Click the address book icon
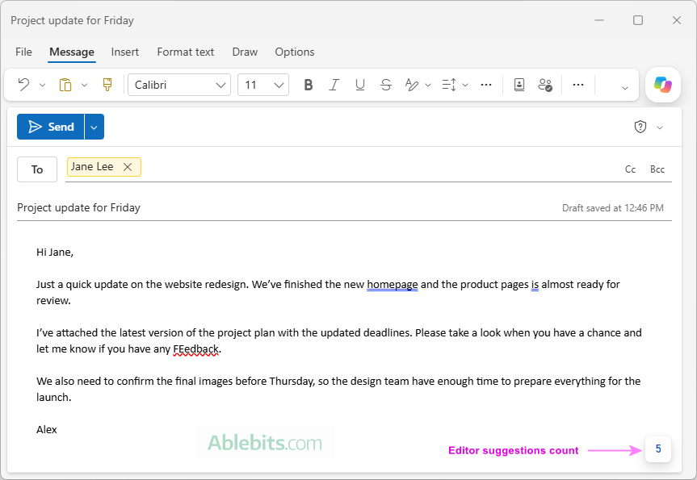This screenshot has width=697, height=480. (519, 85)
